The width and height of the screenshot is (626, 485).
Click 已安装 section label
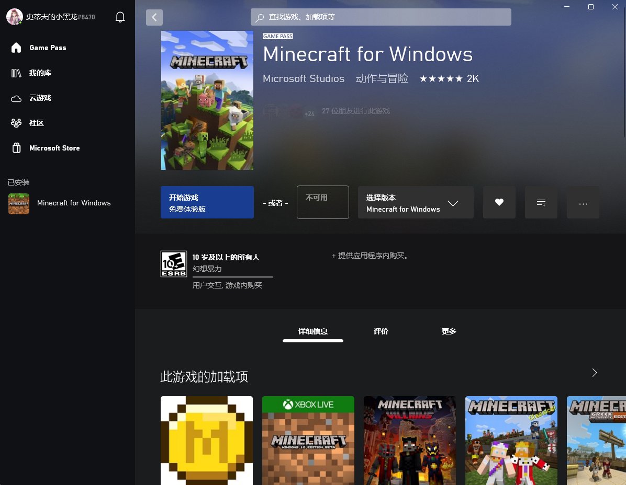click(x=18, y=182)
